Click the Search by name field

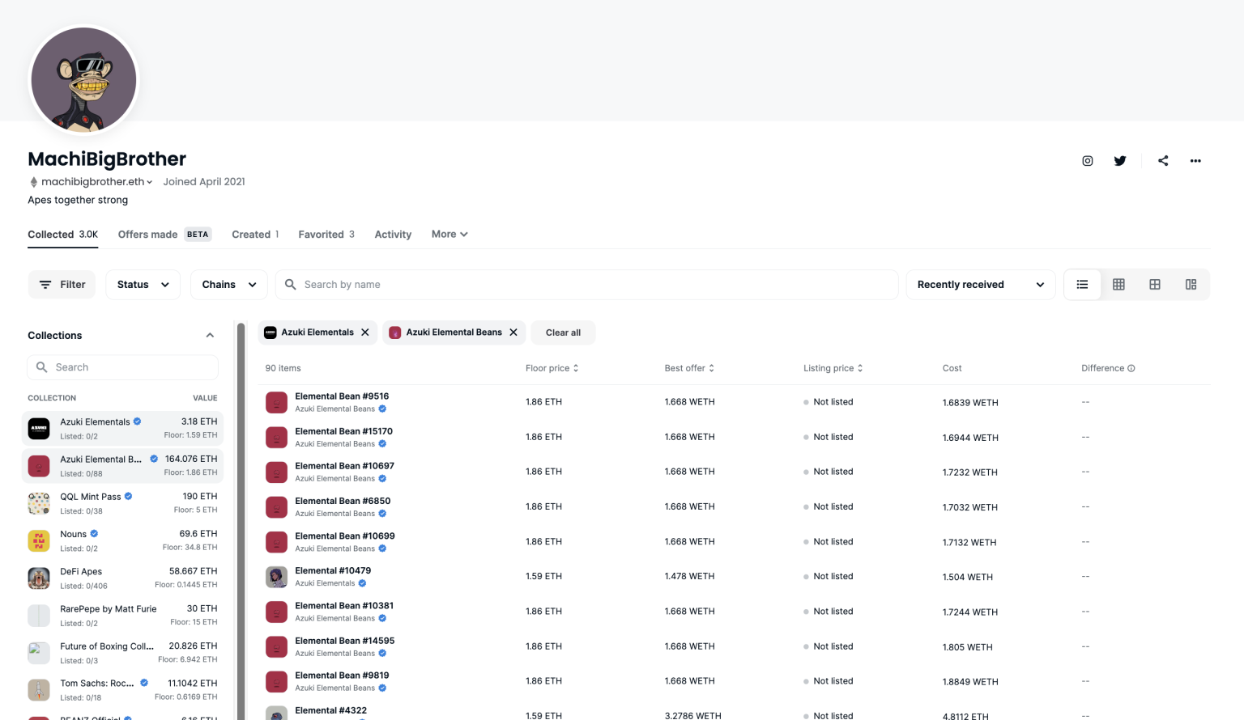pyautogui.click(x=587, y=285)
